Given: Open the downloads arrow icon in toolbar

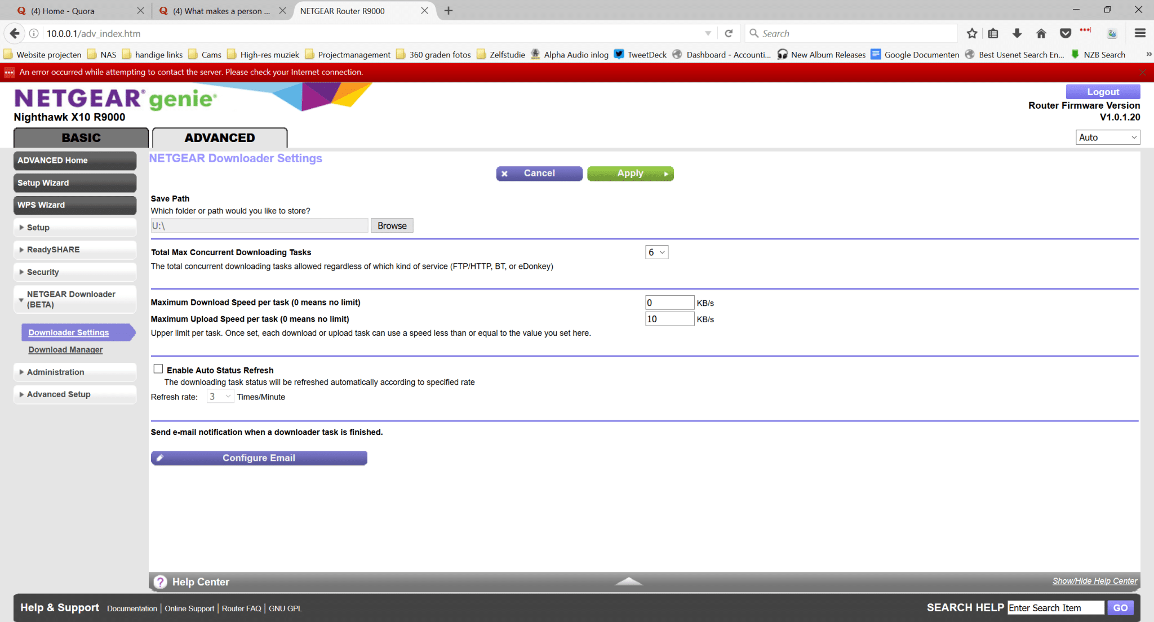Looking at the screenshot, I should [1017, 33].
